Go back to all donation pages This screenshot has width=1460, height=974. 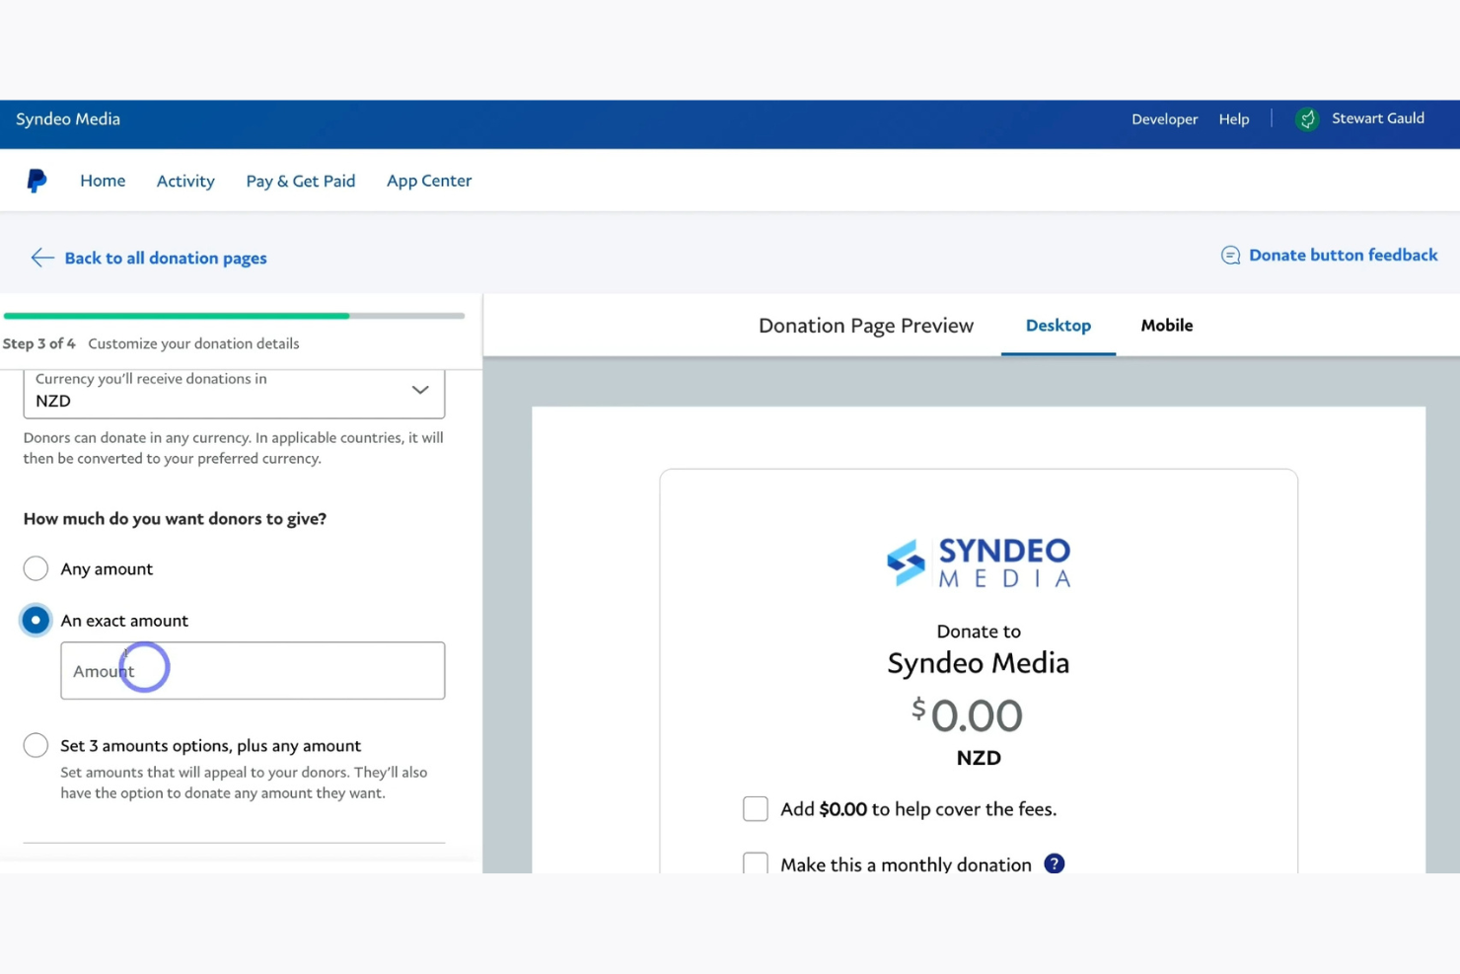[x=166, y=259]
